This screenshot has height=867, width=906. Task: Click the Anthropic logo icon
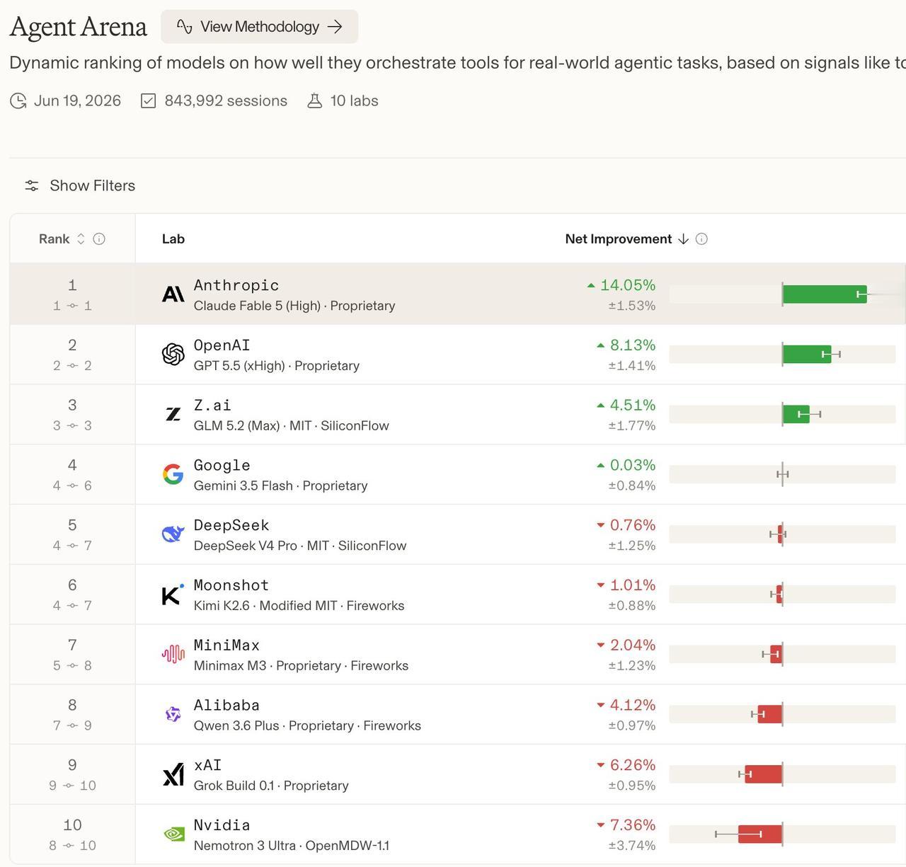click(x=173, y=294)
